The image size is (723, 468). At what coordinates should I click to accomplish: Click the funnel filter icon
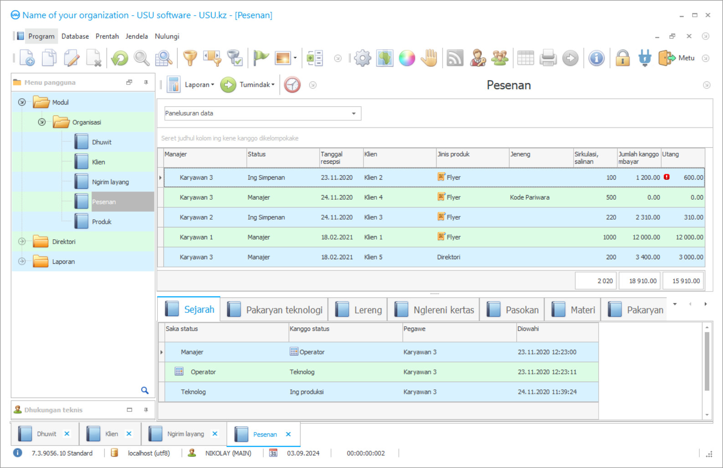pos(190,58)
